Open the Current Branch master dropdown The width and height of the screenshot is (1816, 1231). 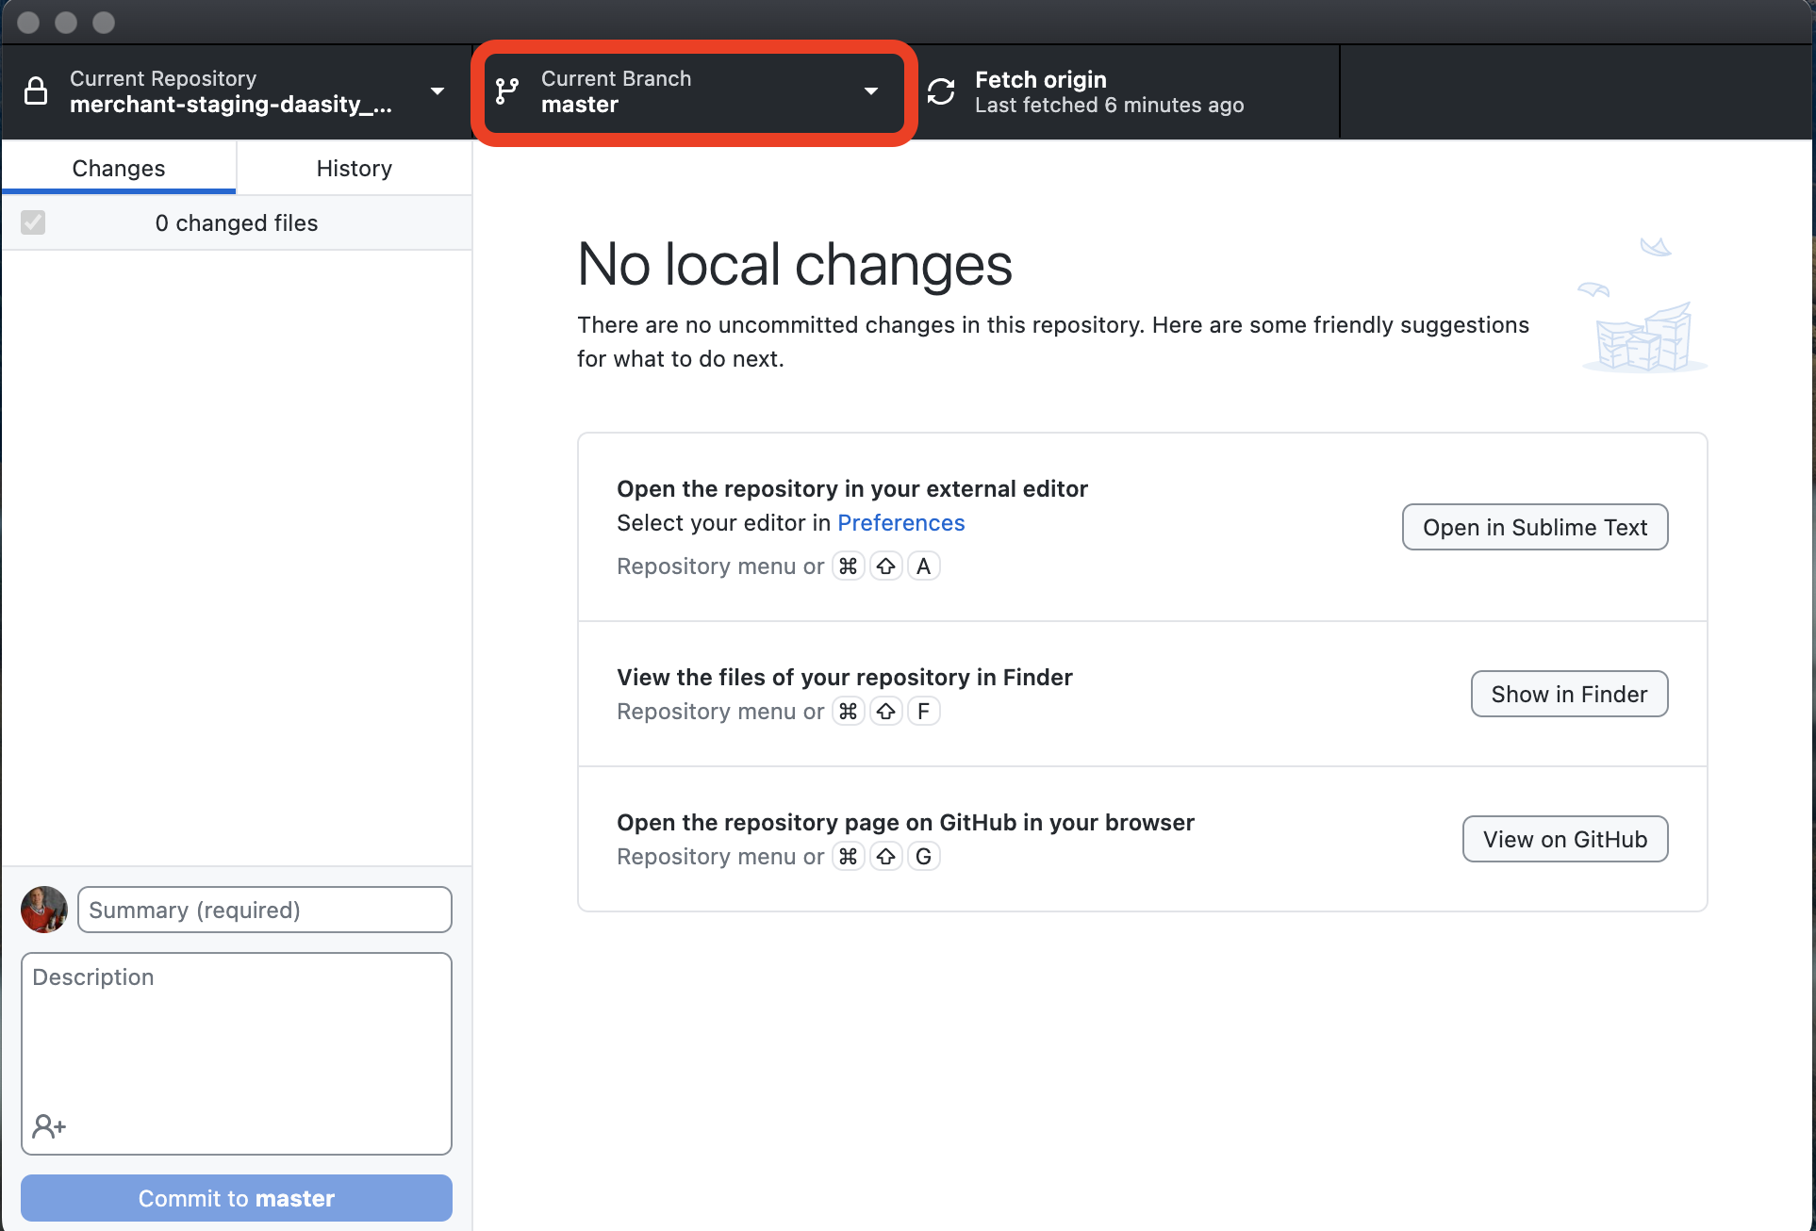point(693,91)
